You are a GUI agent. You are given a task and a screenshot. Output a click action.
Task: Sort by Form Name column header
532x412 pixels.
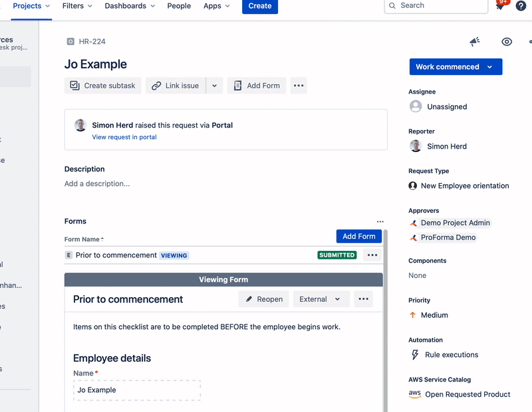pyautogui.click(x=84, y=240)
